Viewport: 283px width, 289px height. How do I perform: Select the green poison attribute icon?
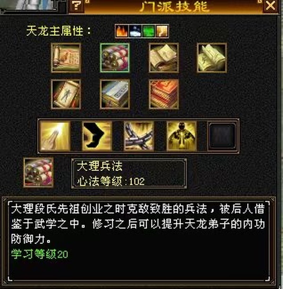tap(149, 31)
